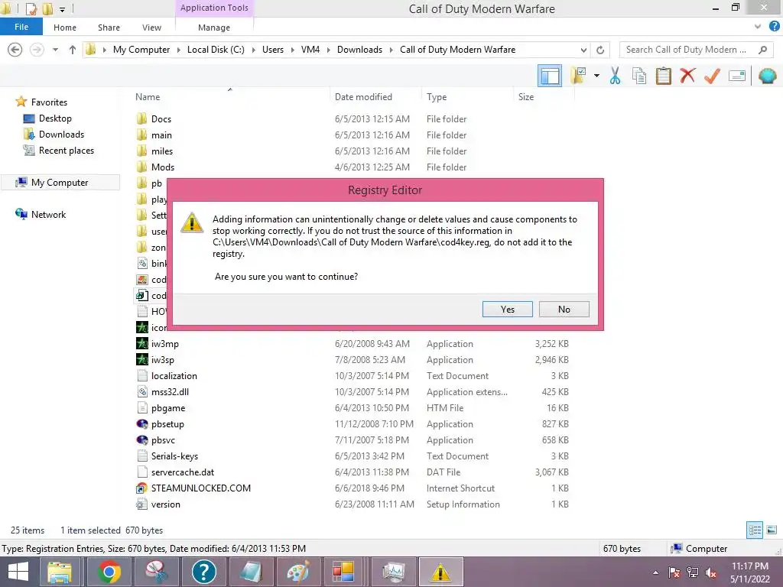783x587 pixels.
Task: Click the folder options checklist icon
Action: coord(578,76)
